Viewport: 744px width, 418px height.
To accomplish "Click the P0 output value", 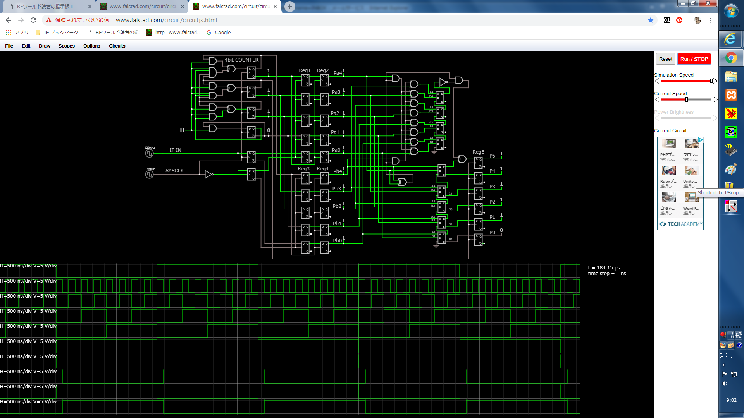I will [501, 230].
